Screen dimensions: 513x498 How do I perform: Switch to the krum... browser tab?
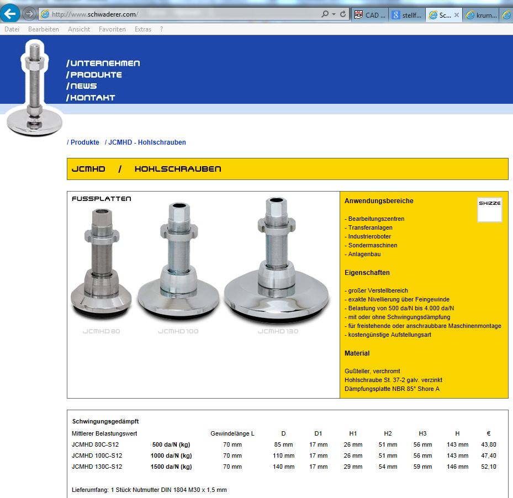click(x=481, y=15)
